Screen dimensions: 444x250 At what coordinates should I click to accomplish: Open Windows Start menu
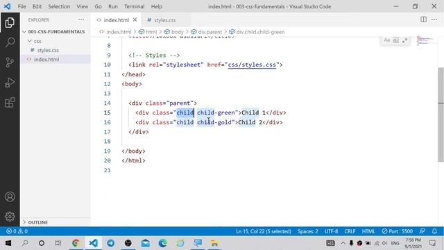pos(8,243)
